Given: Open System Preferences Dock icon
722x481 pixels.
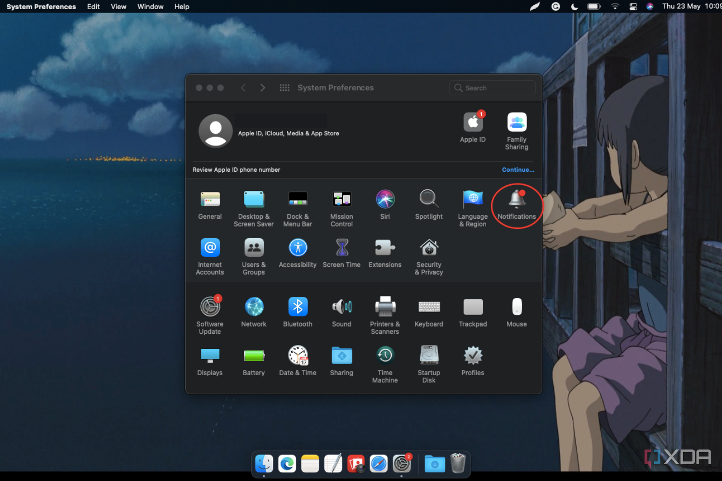Looking at the screenshot, I should (402, 464).
